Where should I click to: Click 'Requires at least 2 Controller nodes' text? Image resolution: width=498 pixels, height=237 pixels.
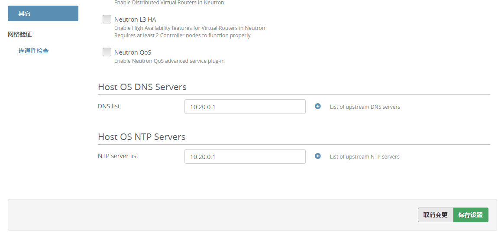[x=182, y=36]
